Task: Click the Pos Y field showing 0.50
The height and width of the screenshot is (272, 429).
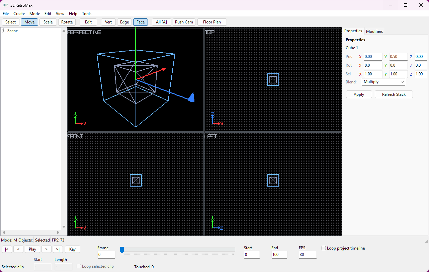Action: [398, 57]
